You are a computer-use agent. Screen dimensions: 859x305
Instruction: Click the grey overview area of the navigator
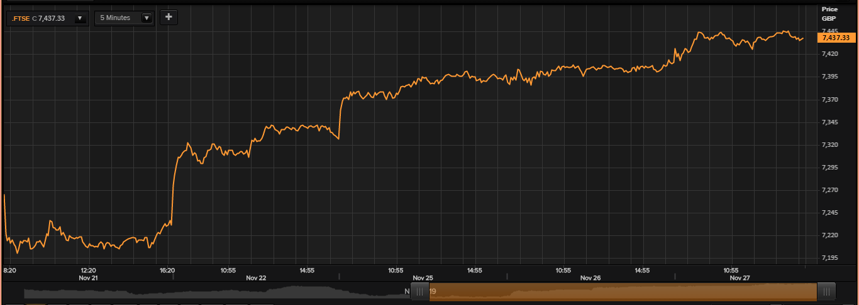[x=217, y=292]
